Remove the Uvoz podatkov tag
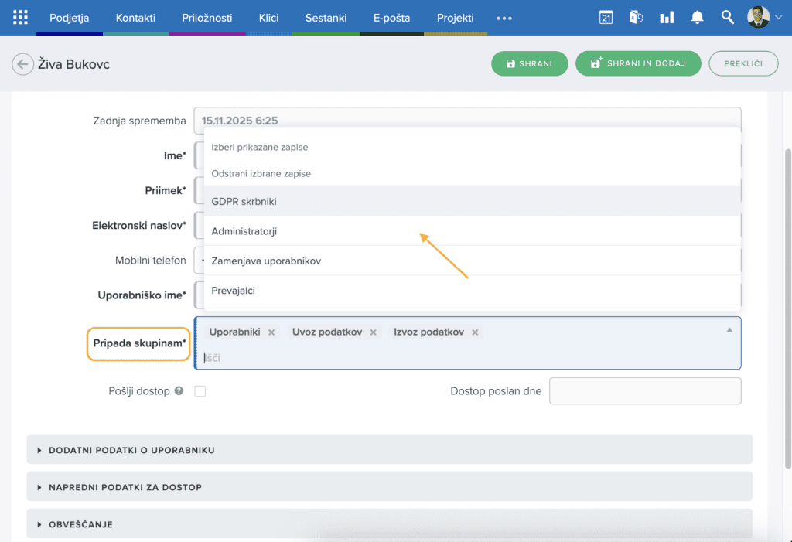 (374, 332)
